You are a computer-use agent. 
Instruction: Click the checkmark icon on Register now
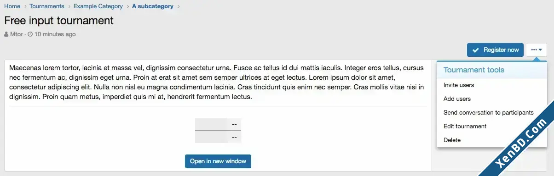[476, 50]
